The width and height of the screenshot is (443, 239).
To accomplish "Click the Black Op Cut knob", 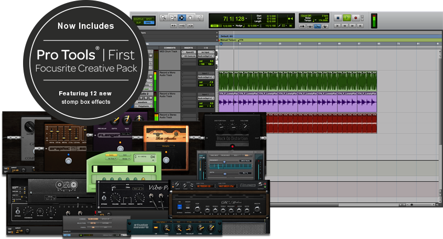I will [x=232, y=128].
